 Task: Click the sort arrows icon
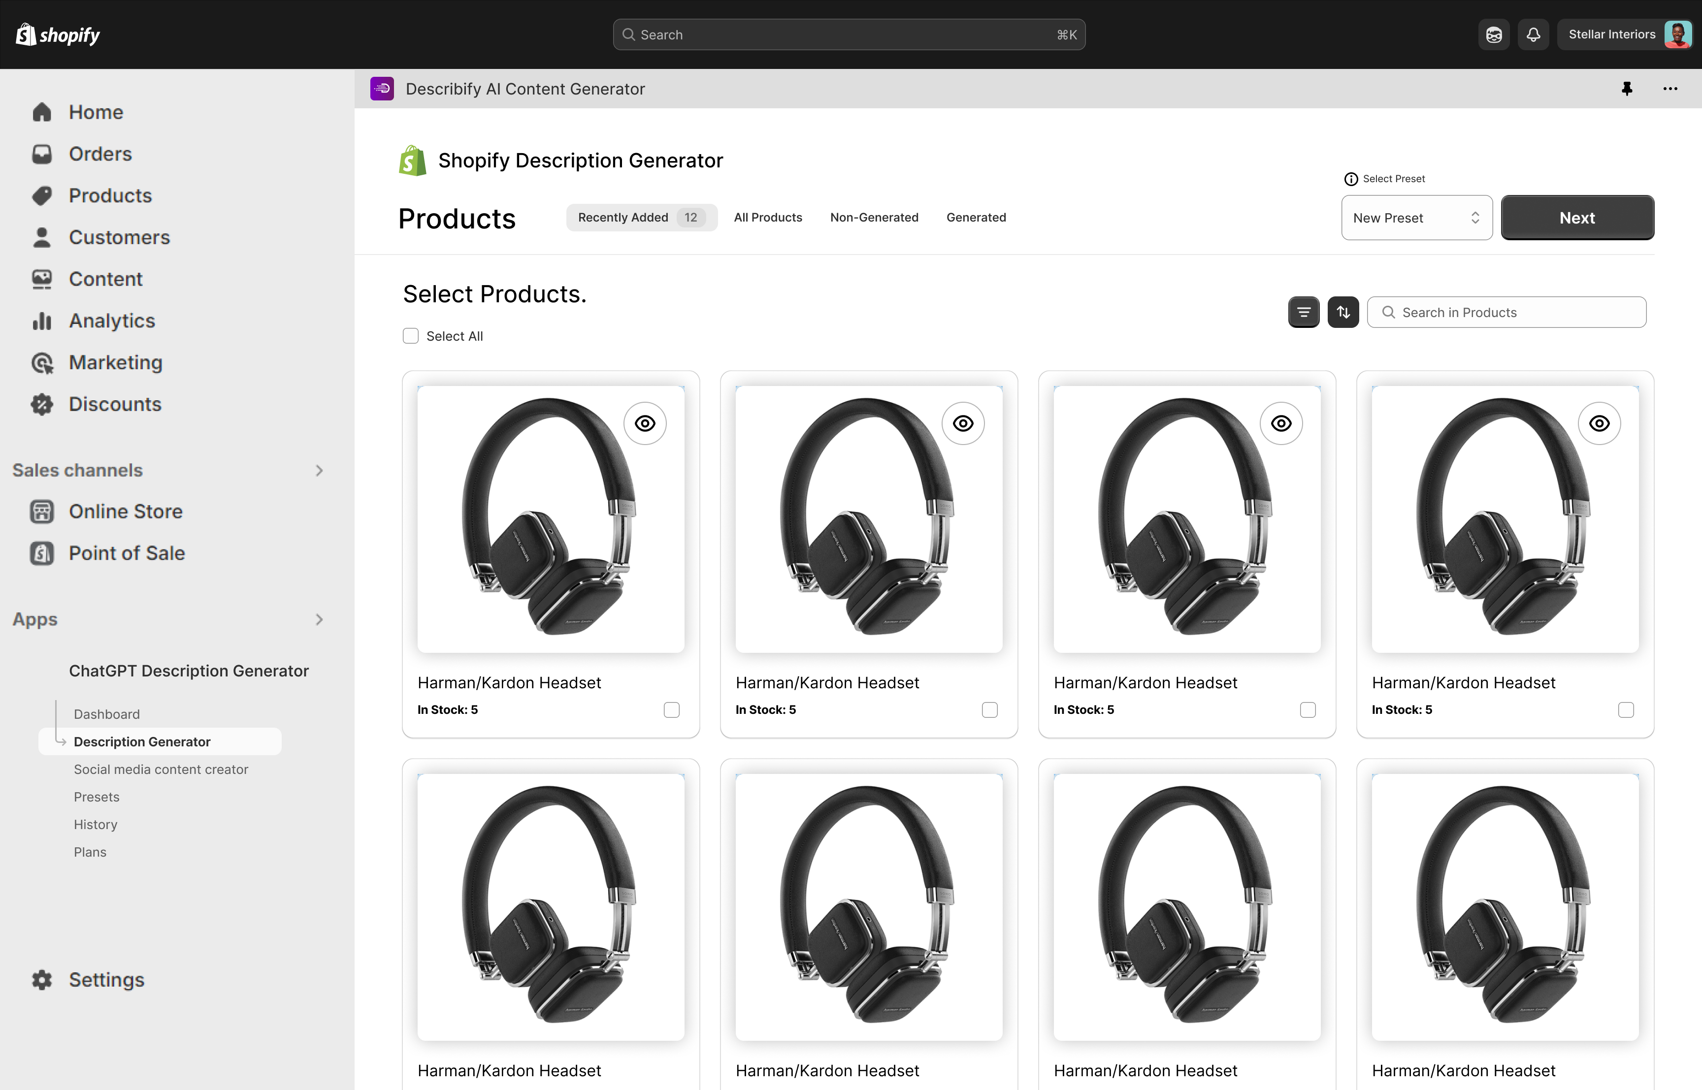pos(1343,312)
